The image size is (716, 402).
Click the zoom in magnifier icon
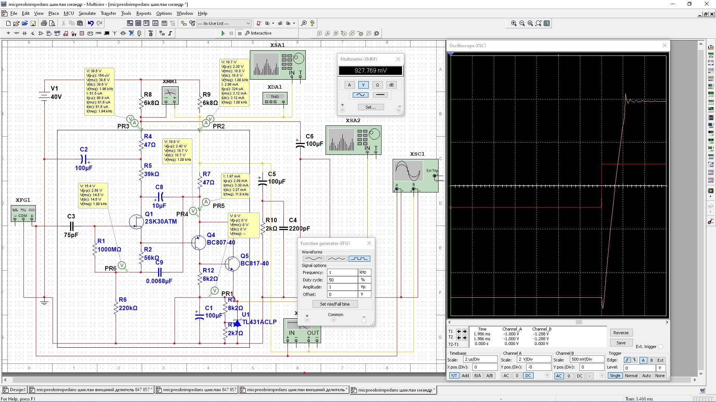point(514,23)
